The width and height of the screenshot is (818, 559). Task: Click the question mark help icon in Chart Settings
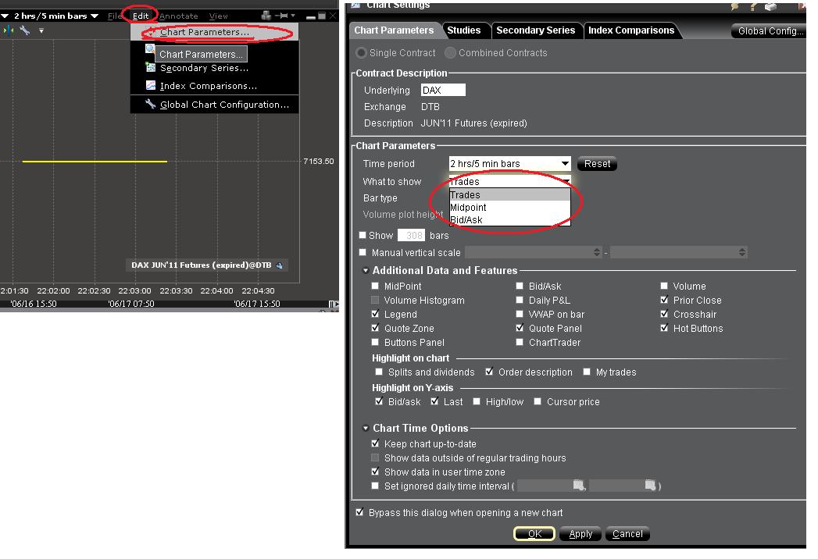tap(753, 7)
